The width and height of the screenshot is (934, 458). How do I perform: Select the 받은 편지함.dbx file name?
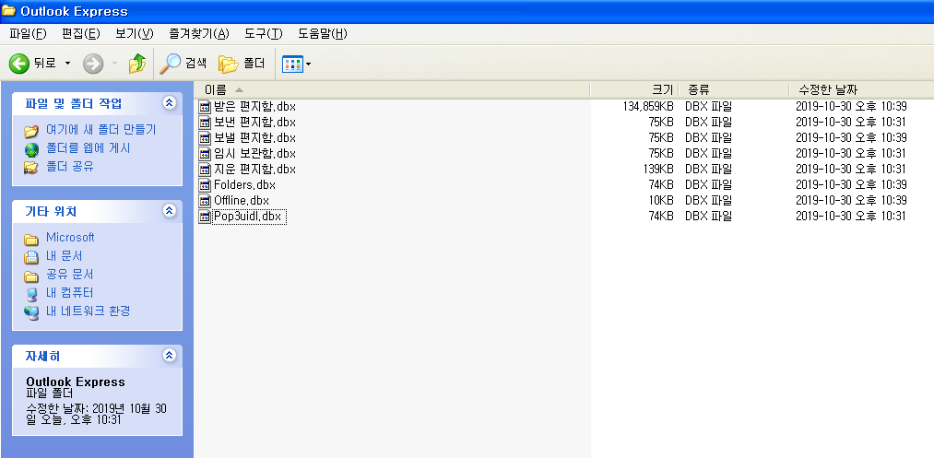point(254,107)
